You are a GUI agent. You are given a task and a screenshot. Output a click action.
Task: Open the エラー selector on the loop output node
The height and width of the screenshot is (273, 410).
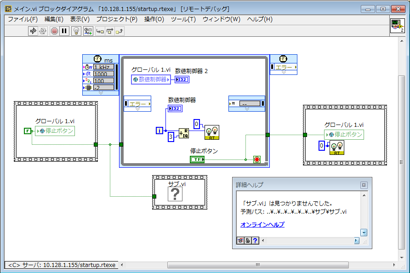coord(285,67)
